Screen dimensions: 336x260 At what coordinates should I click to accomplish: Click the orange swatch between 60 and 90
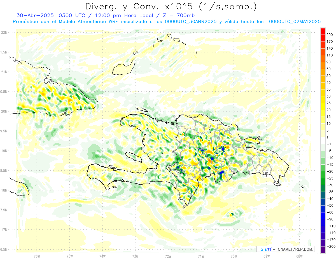pyautogui.click(x=323, y=65)
